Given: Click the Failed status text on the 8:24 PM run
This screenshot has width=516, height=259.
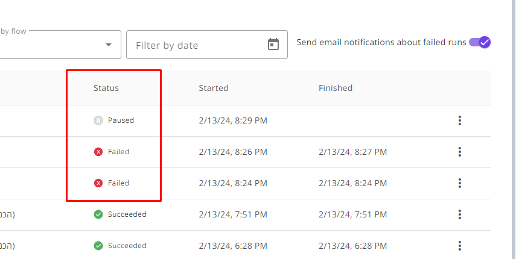Looking at the screenshot, I should point(118,183).
